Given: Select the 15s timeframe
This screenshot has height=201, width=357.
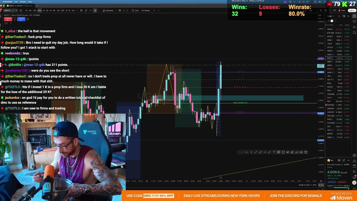Looking at the screenshot, I should (x=73, y=10).
